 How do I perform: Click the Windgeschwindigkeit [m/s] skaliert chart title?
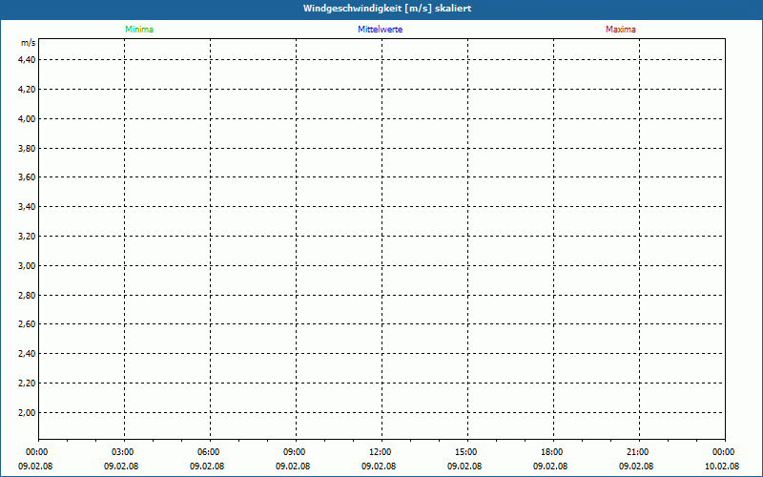click(387, 9)
